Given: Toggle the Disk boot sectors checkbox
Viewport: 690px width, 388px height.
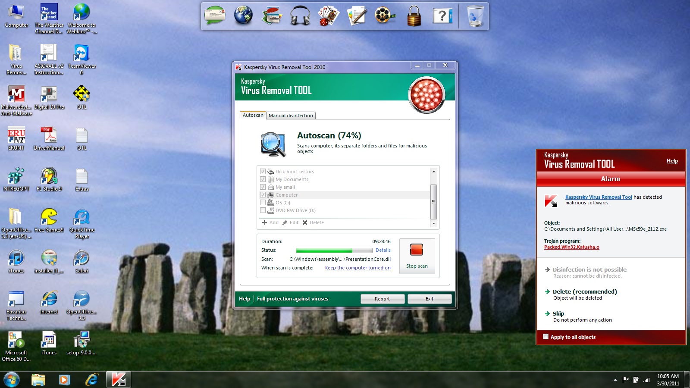Looking at the screenshot, I should (263, 172).
